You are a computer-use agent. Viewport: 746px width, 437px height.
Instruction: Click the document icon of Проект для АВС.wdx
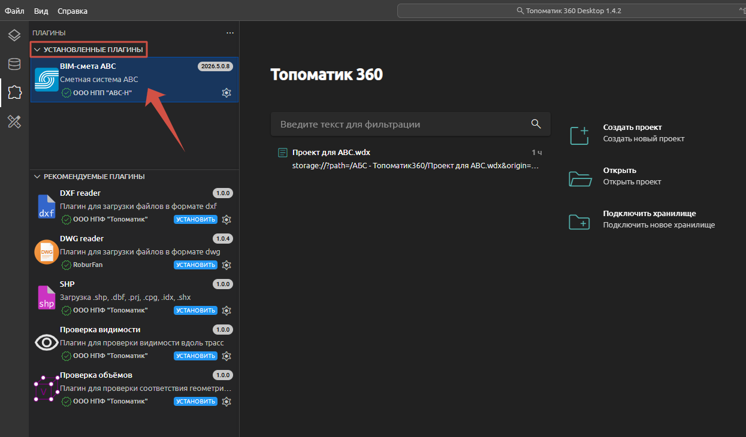pyautogui.click(x=283, y=153)
